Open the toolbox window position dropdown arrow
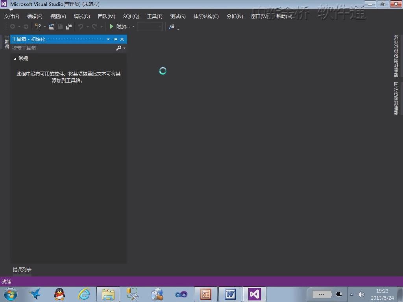The width and height of the screenshot is (403, 302). (x=108, y=39)
